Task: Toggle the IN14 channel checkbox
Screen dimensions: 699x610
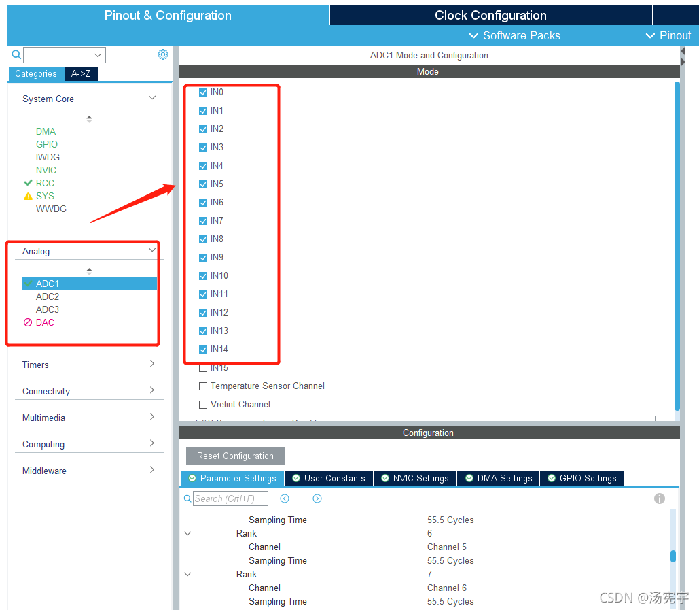Action: (x=203, y=350)
